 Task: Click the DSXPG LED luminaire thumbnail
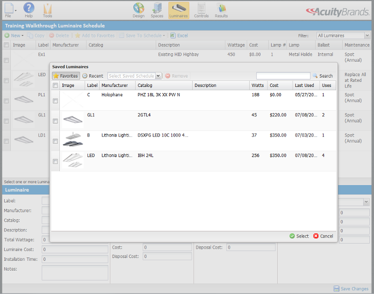click(73, 140)
